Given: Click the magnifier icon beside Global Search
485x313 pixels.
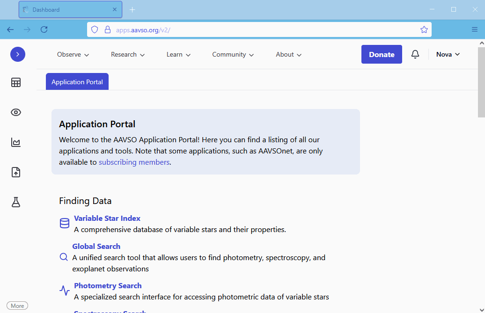Looking at the screenshot, I should tap(64, 257).
